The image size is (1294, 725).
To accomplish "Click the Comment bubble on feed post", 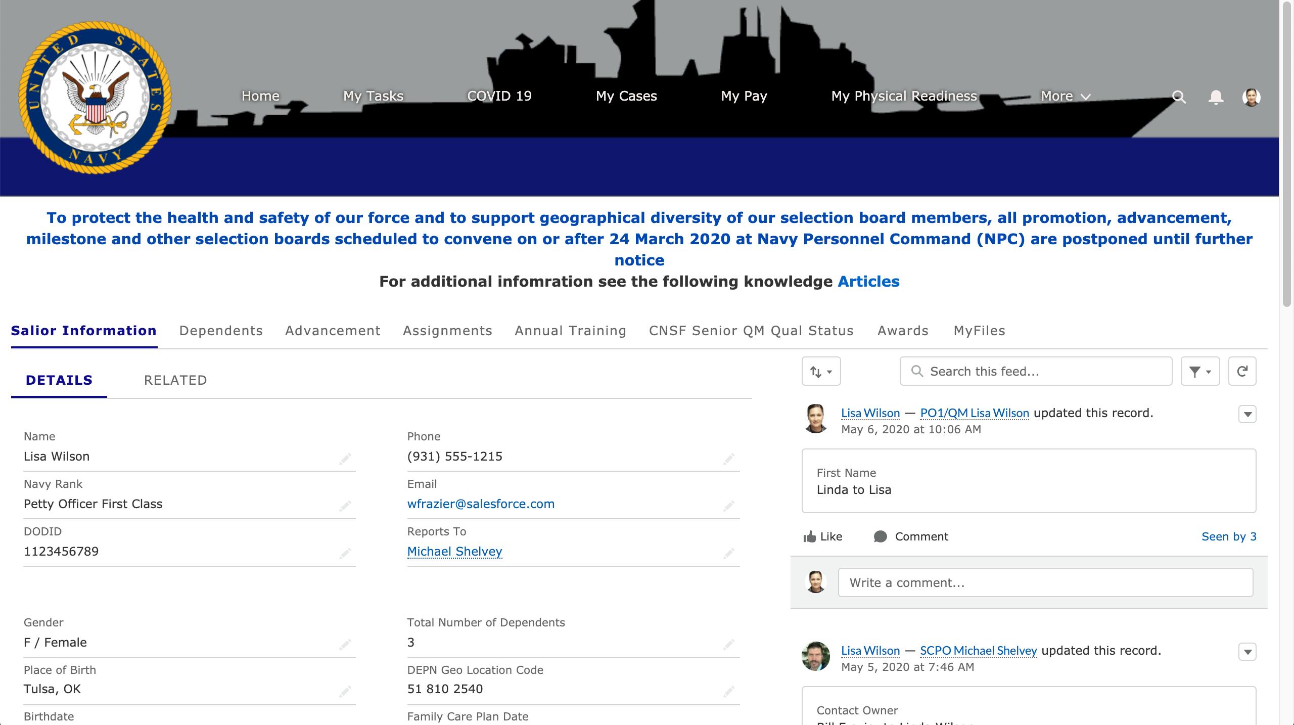I will (880, 536).
